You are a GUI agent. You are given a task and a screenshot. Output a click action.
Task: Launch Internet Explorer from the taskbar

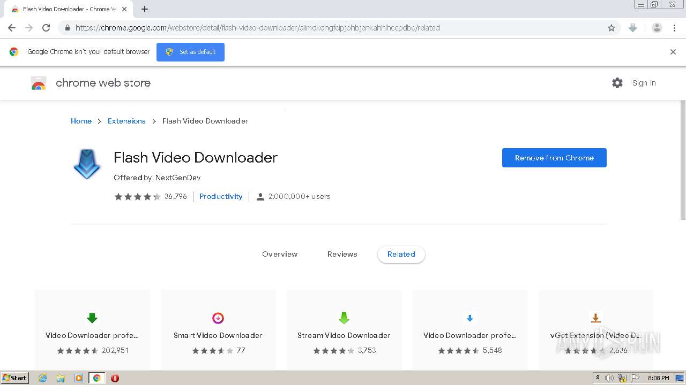point(43,378)
